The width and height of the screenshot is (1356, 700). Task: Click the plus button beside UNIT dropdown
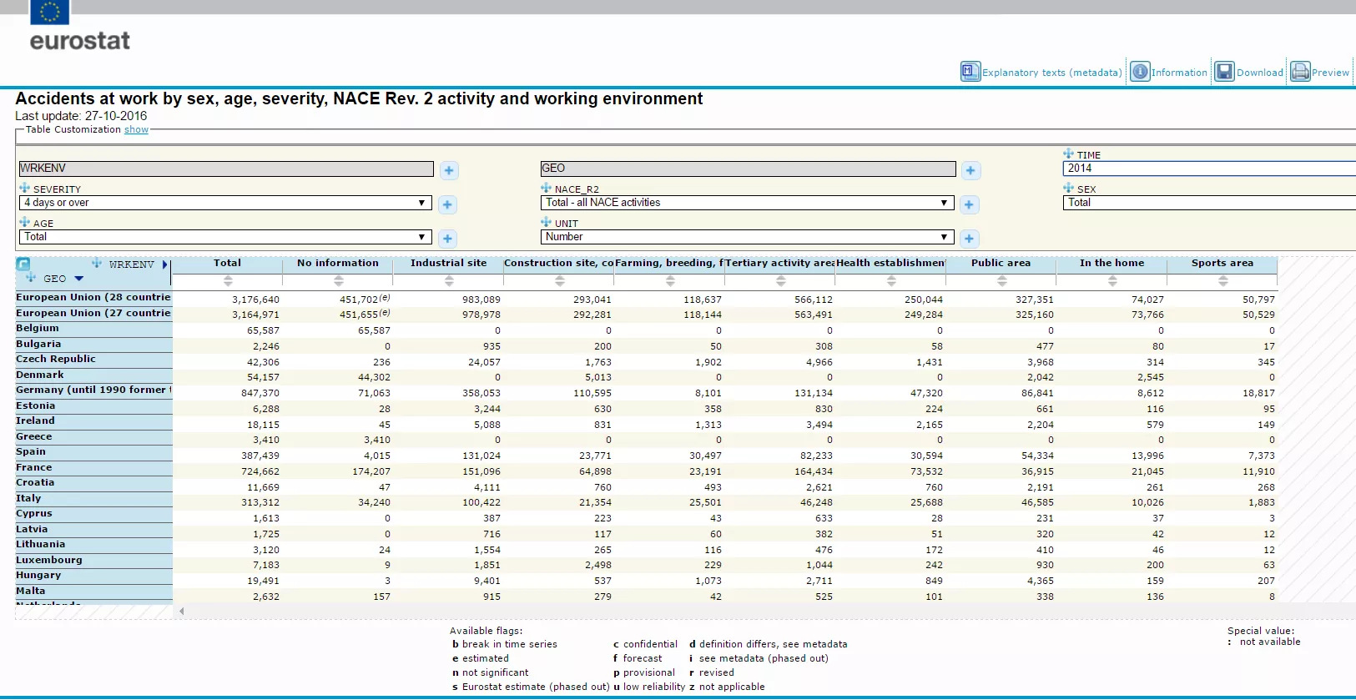pos(969,239)
